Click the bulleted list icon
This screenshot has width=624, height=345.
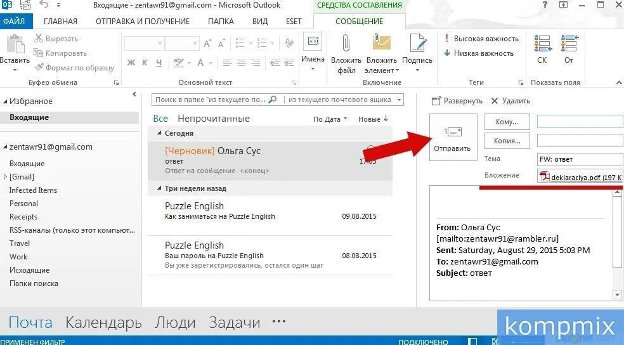pos(240,43)
